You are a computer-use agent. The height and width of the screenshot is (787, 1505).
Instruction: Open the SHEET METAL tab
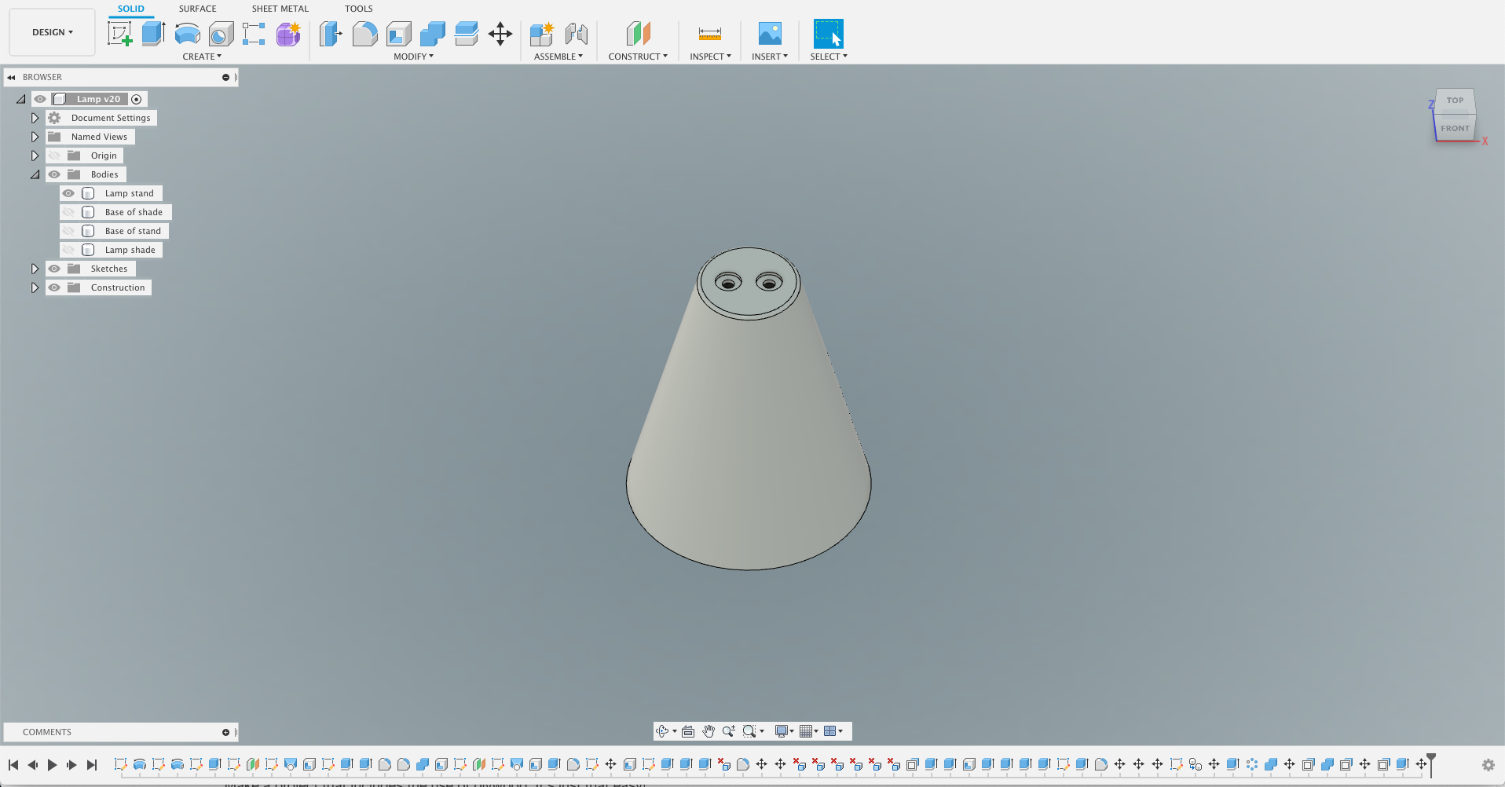(x=280, y=9)
